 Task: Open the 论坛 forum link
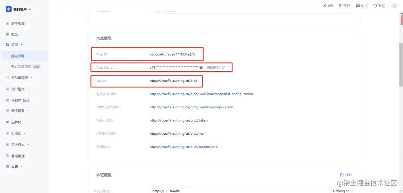[362, 6]
